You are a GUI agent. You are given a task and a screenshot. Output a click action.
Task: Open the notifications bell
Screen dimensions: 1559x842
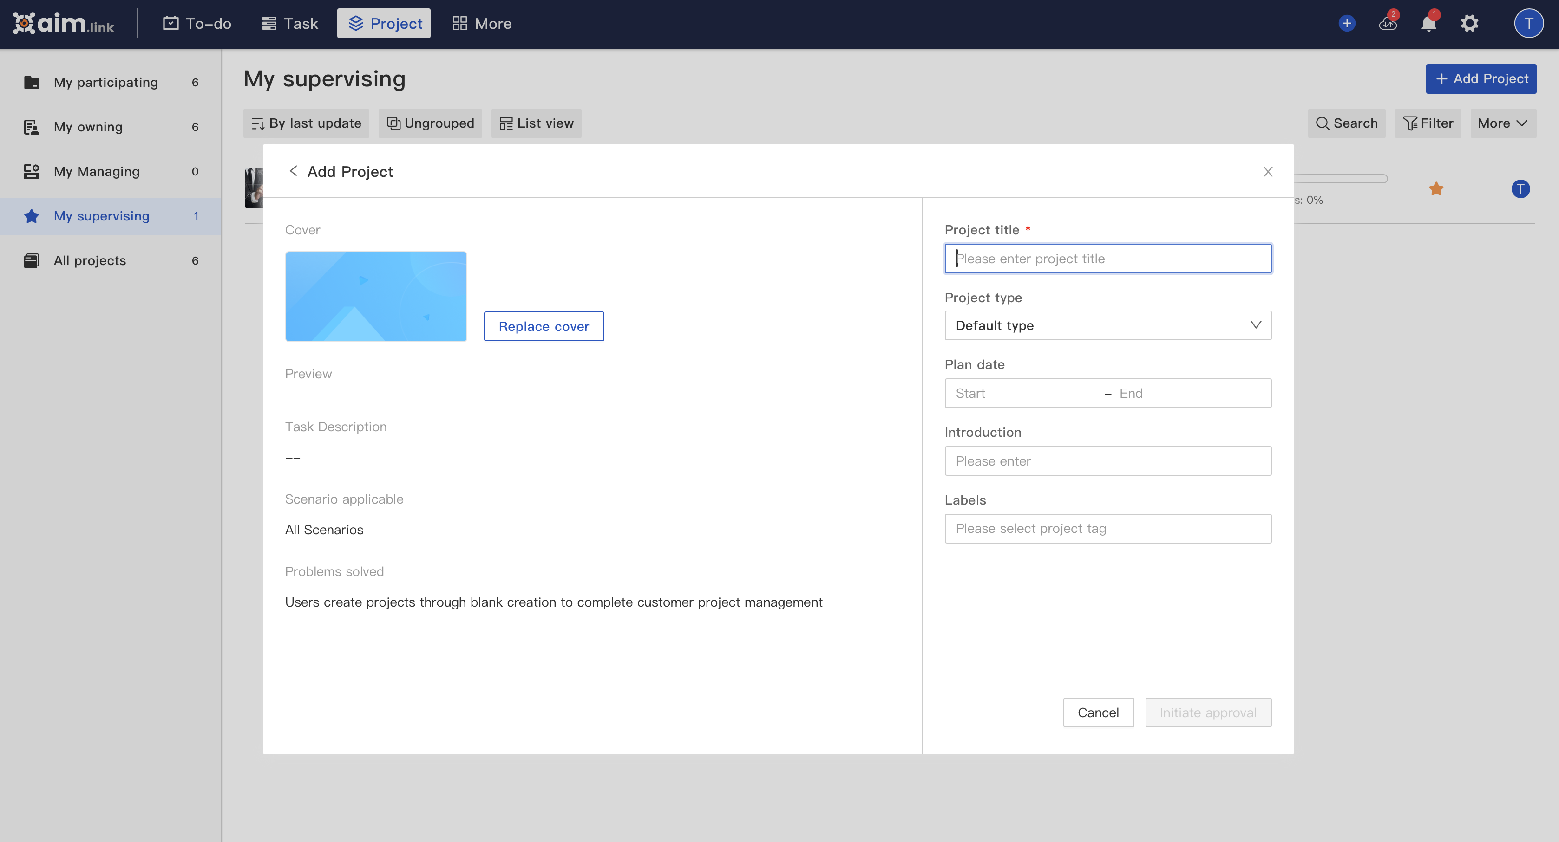coord(1428,24)
